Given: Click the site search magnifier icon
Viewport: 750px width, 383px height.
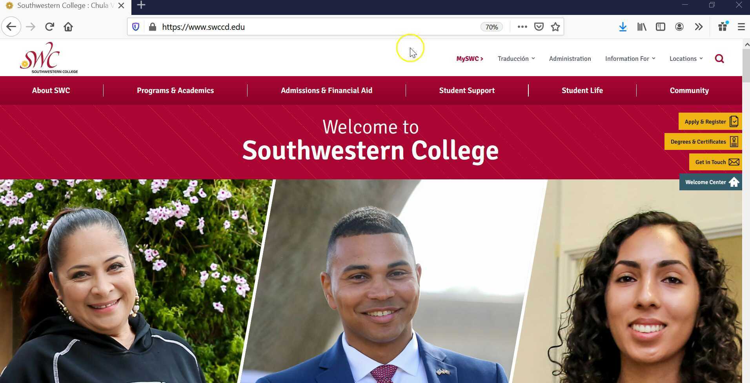Looking at the screenshot, I should pos(719,59).
